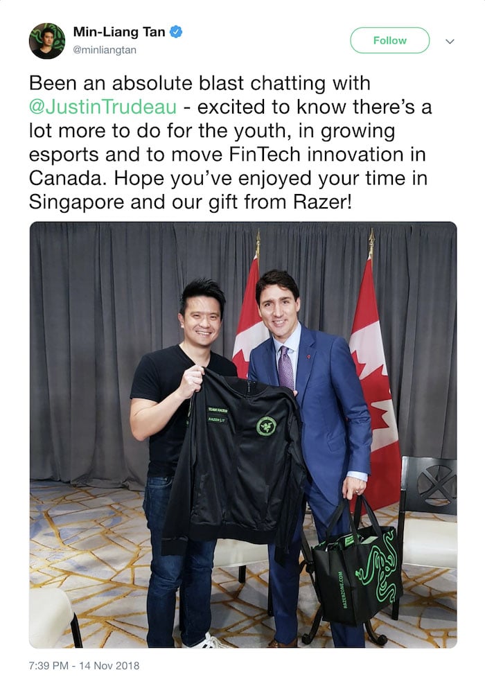Select the Min-Liang Tan display name
Screen dimensions: 485x677
pyautogui.click(x=119, y=32)
